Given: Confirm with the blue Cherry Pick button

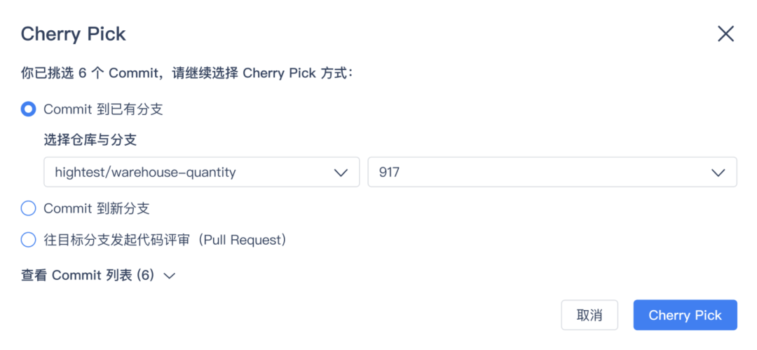Looking at the screenshot, I should [685, 316].
